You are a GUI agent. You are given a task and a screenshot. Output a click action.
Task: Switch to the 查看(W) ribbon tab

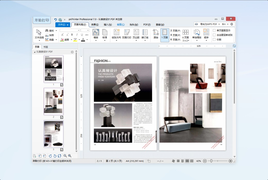coord(160,25)
